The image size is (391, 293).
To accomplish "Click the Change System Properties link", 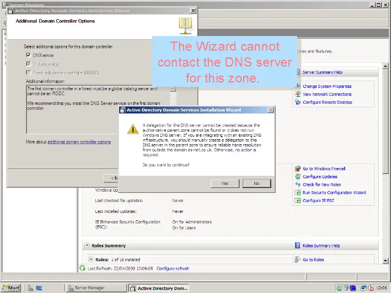I will click(x=327, y=87).
